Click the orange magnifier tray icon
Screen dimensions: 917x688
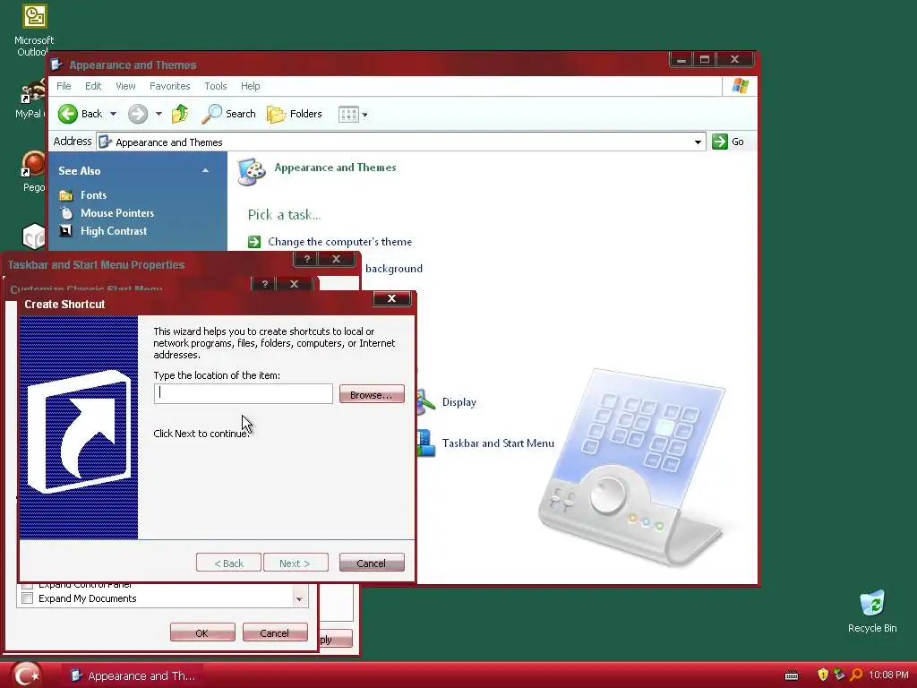[x=856, y=675]
